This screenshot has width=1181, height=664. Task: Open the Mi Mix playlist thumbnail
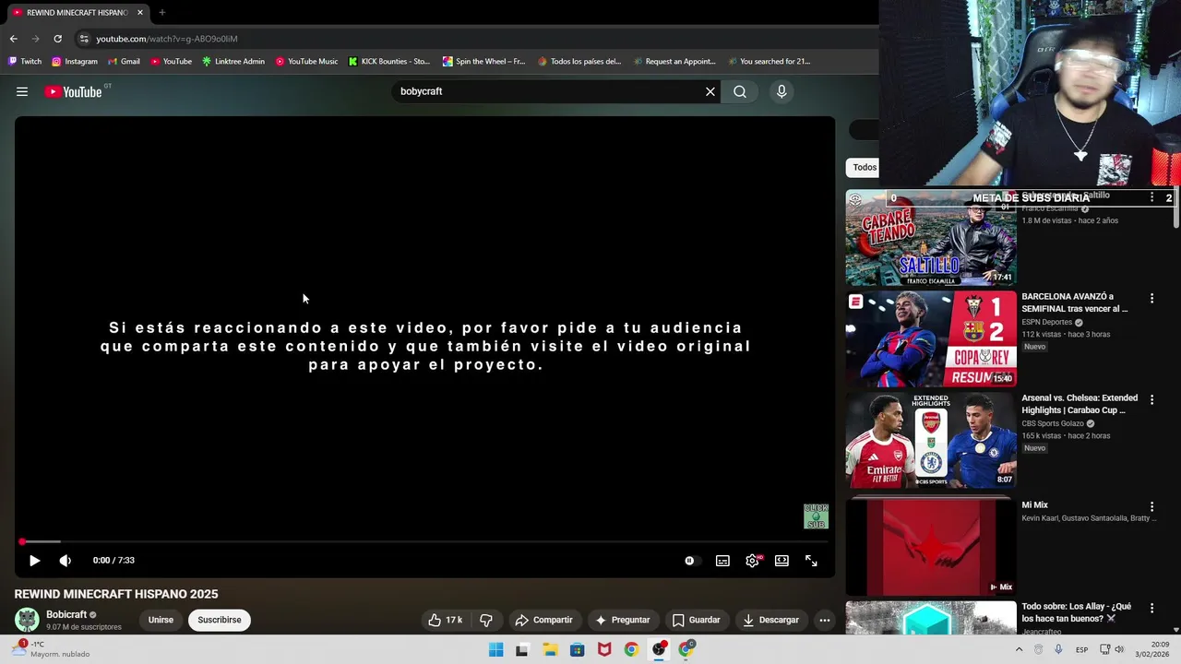(931, 546)
